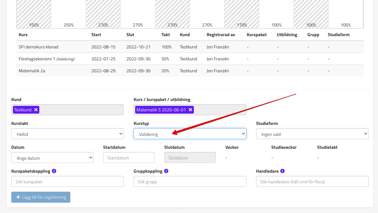The width and height of the screenshot is (378, 213).
Task: Click the Kurs column header
Action: [23, 35]
